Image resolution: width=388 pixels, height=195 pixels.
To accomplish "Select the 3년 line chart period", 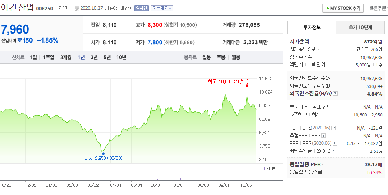I will click(94, 57).
